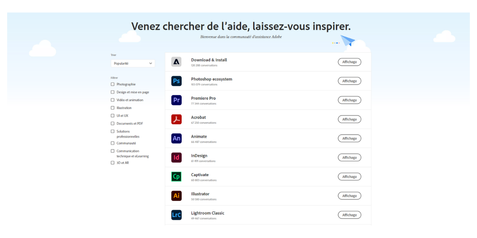This screenshot has height=238, width=477.
Task: Click the Download & Install Adobe icon
Action: pos(176,62)
